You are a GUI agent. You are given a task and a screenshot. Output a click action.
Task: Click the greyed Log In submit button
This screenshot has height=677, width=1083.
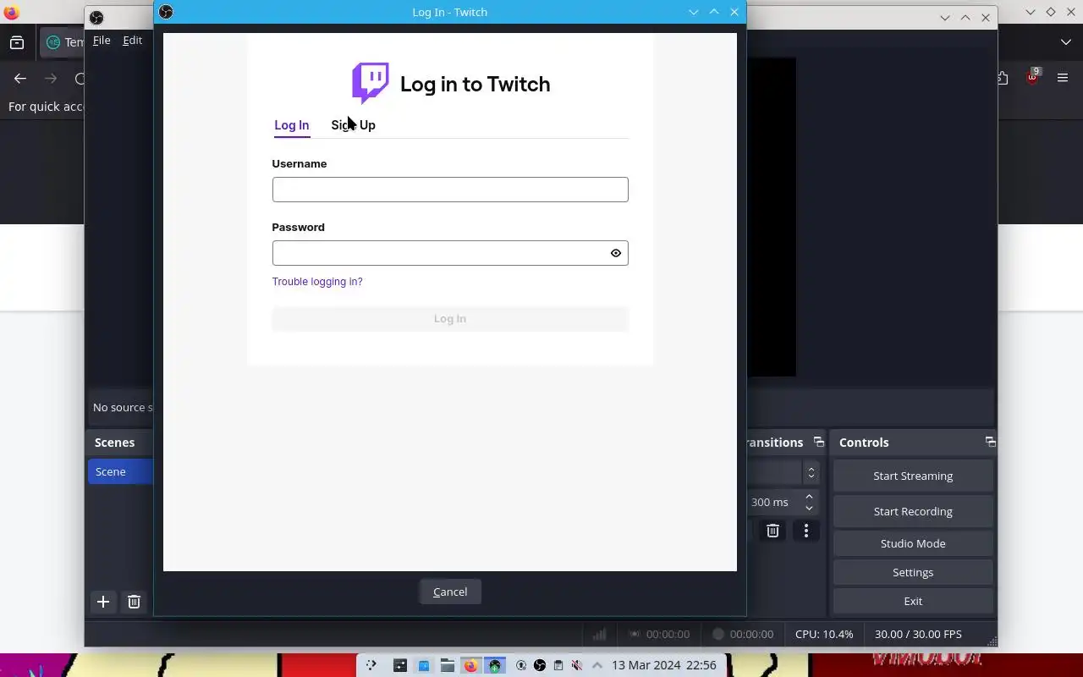450,319
